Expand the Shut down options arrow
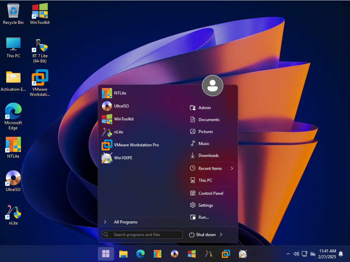Viewport: 350px width, 262px height. tap(221, 235)
